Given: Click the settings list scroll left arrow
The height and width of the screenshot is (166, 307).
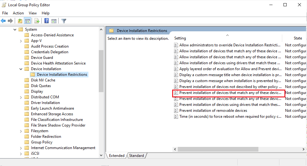Looking at the screenshot, I should [x=175, y=149].
